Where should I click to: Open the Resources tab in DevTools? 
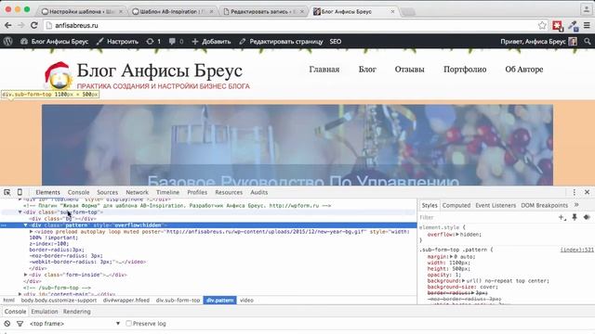tap(229, 192)
